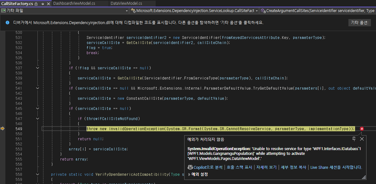This screenshot has height=184, width=376.
Task: Collapse the code block at line 541
Action: 37,88
